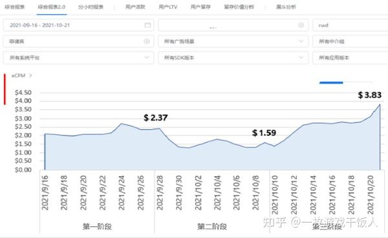Open the 综合报表 tab

coord(15,7)
